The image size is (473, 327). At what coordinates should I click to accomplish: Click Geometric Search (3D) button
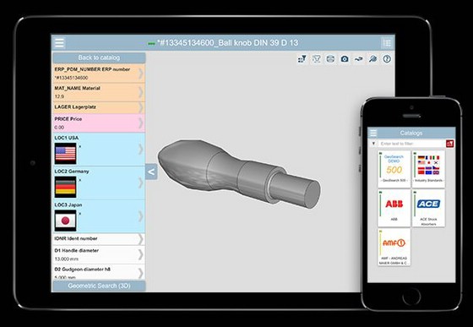99,286
